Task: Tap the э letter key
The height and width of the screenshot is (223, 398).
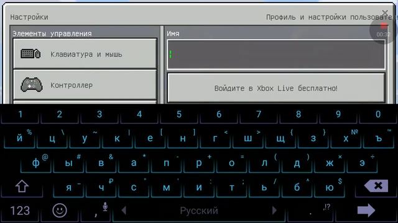Action: coord(362,163)
